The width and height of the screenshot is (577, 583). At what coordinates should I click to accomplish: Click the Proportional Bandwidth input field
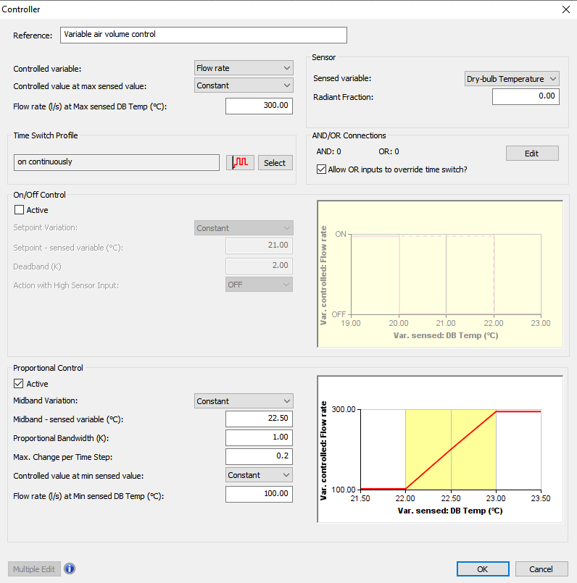259,437
